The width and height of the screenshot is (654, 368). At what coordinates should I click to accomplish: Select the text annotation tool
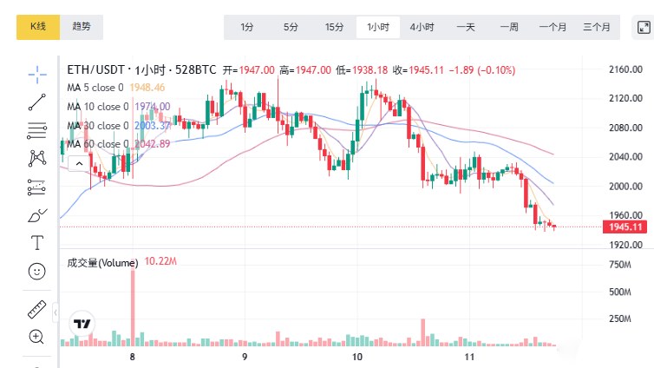[37, 242]
